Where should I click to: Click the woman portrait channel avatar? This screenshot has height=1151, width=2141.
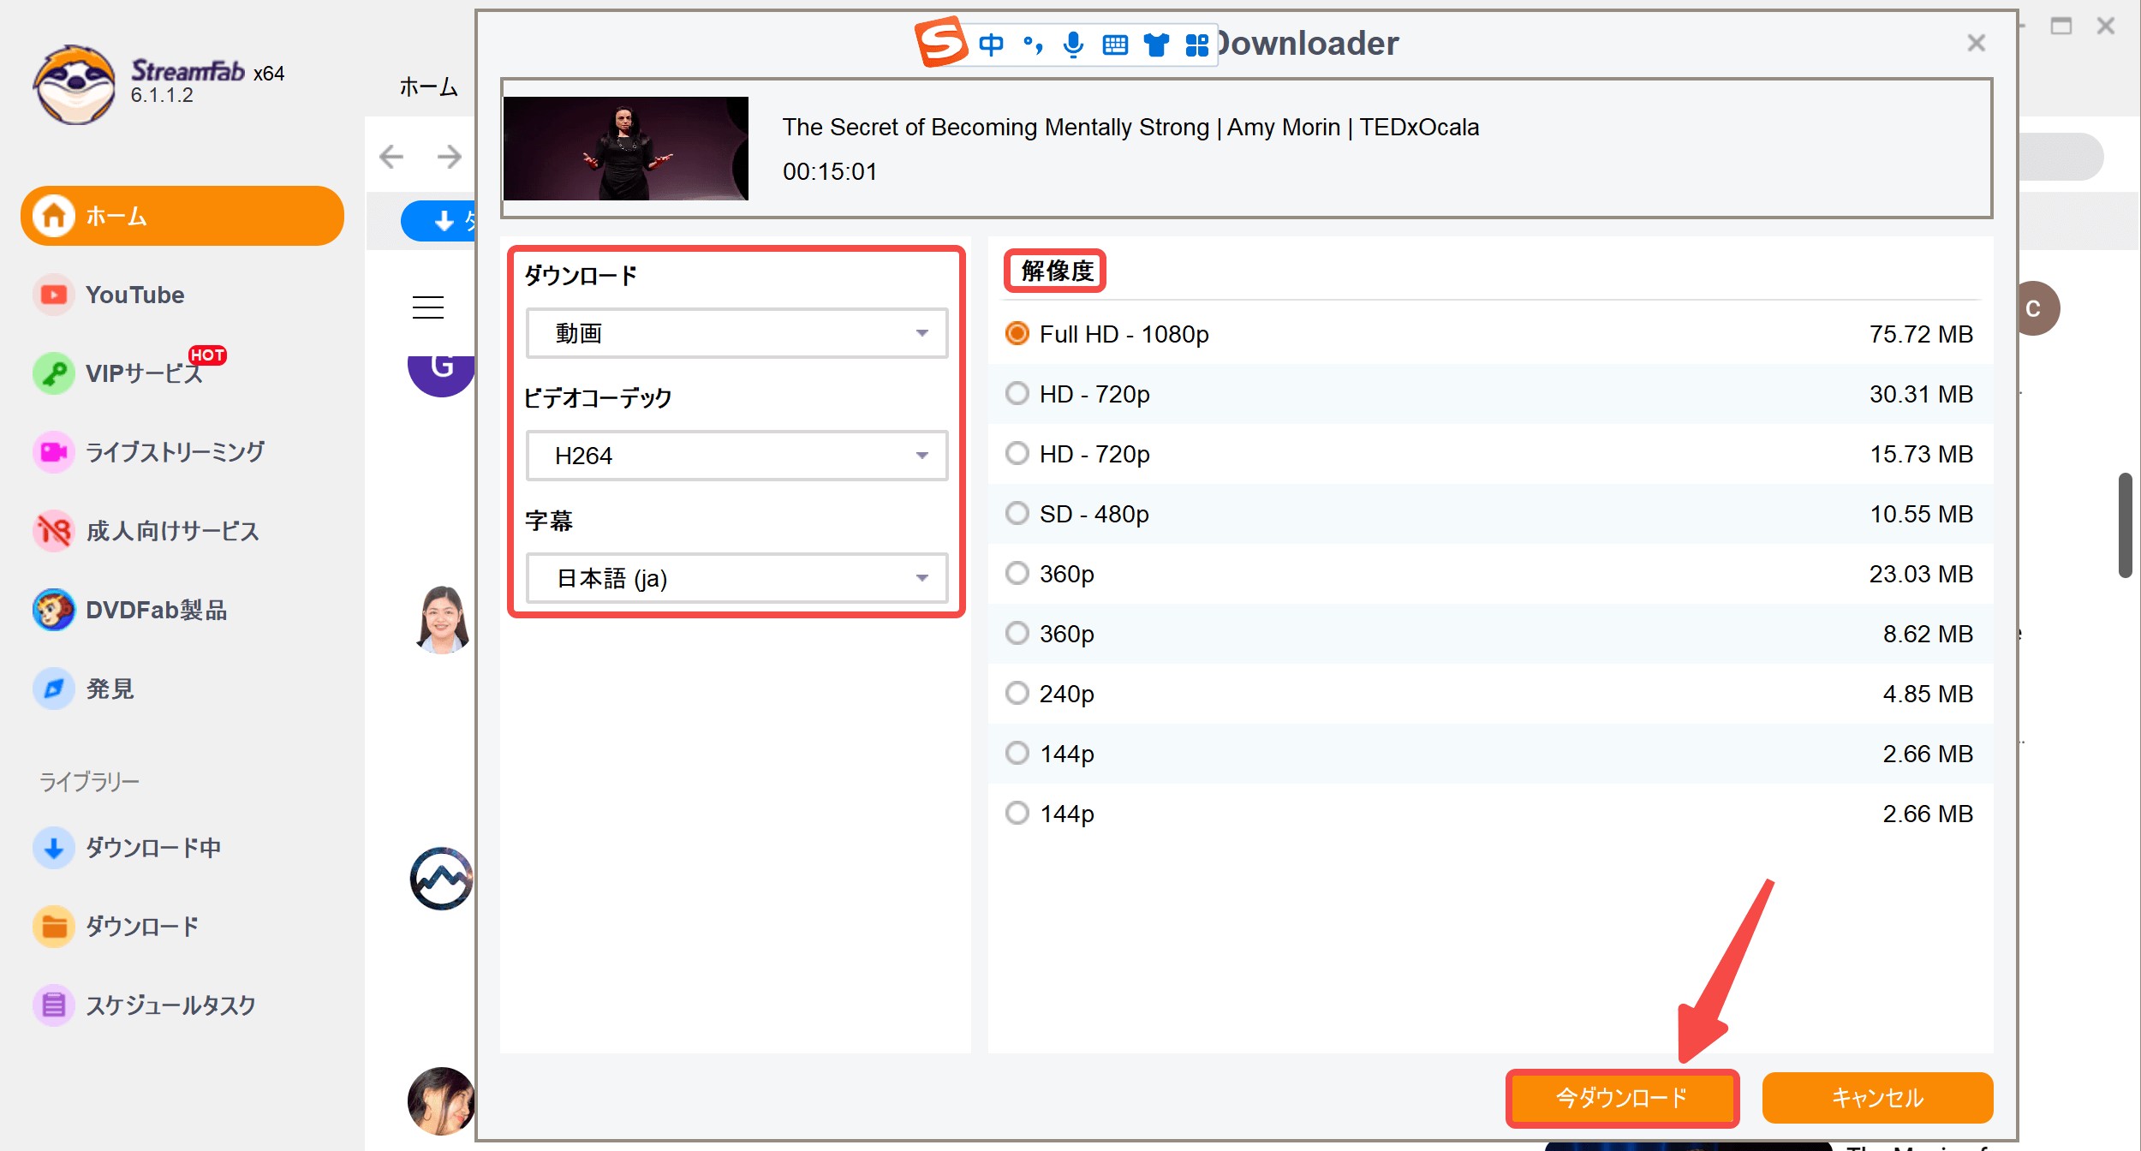tap(444, 619)
